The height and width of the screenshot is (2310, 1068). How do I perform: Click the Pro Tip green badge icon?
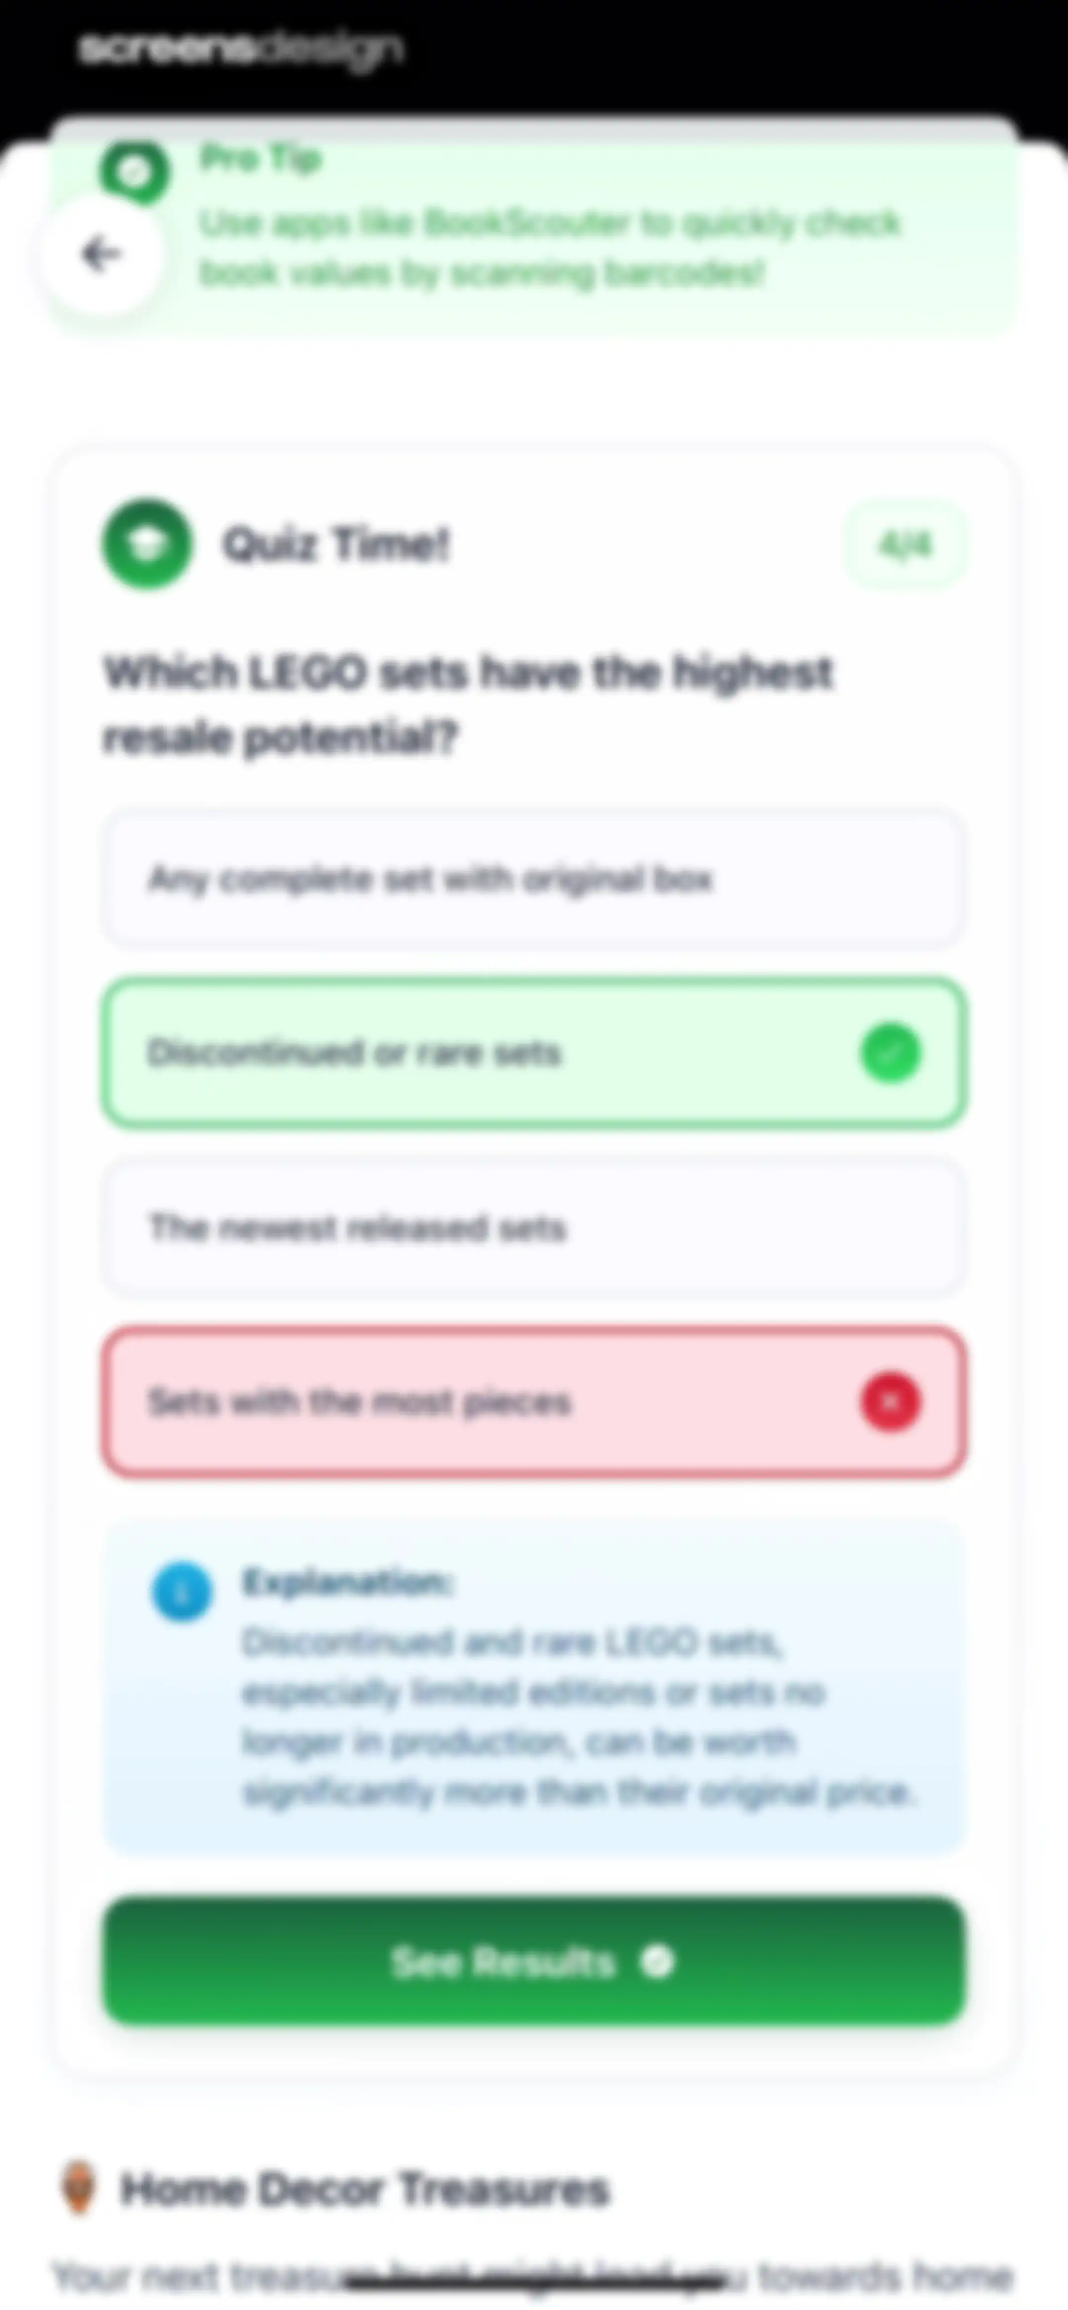(134, 170)
